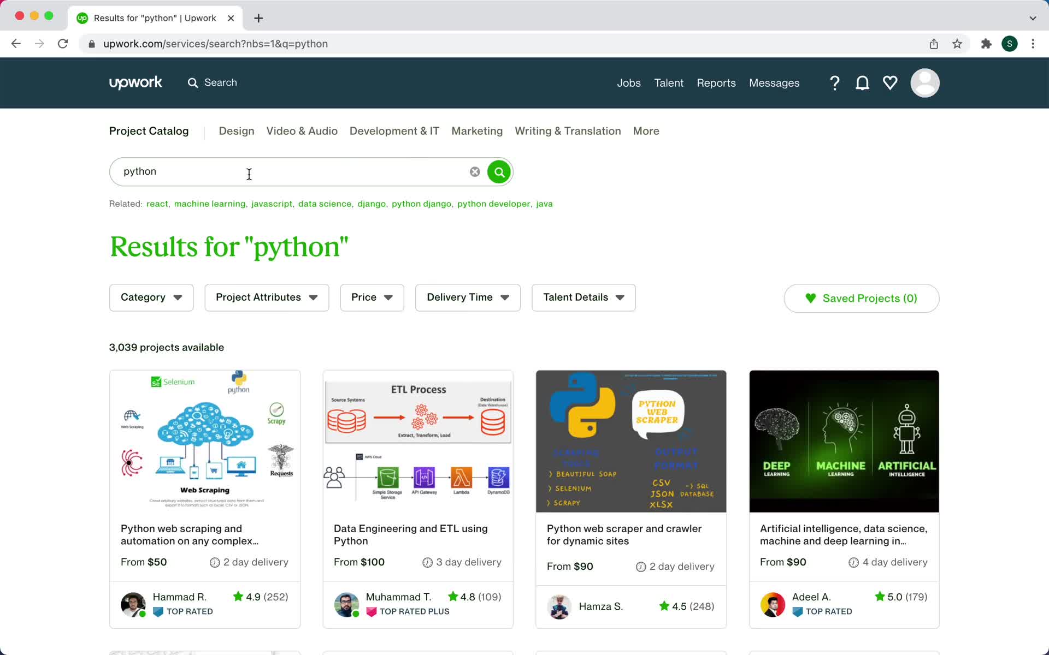Viewport: 1049px width, 655px height.
Task: Click related search link django
Action: (372, 204)
